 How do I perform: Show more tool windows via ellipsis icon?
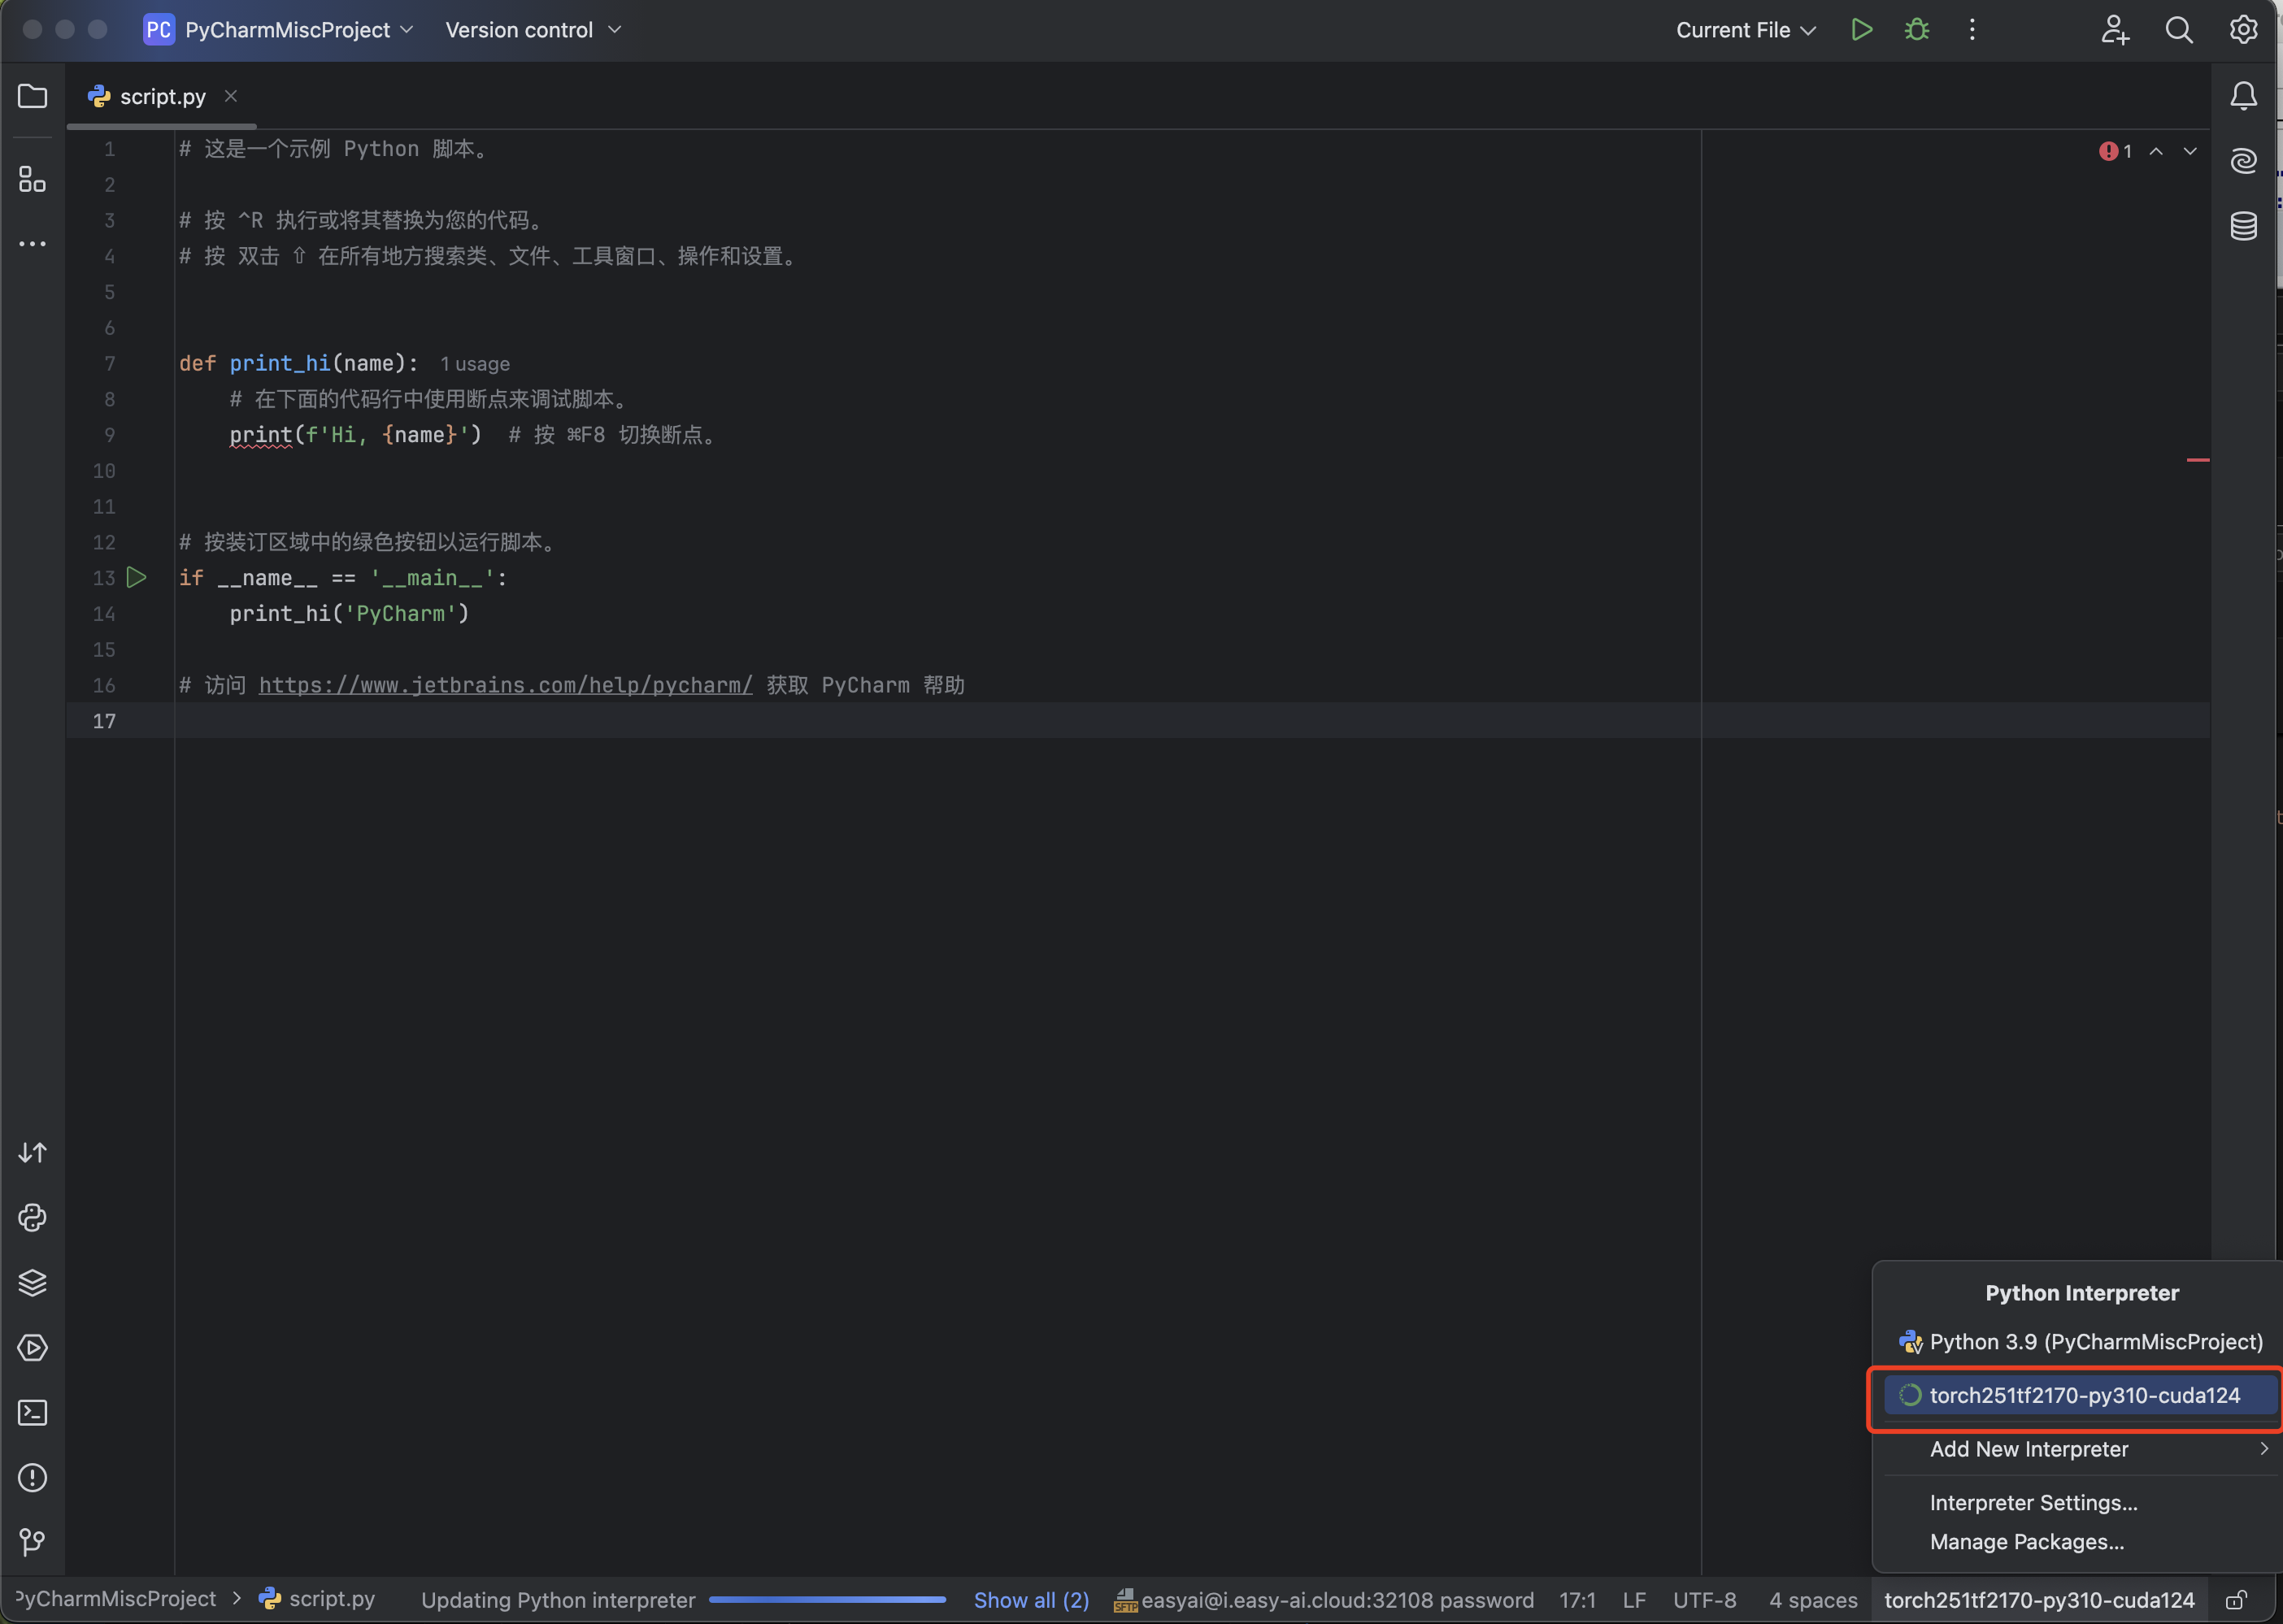(33, 244)
